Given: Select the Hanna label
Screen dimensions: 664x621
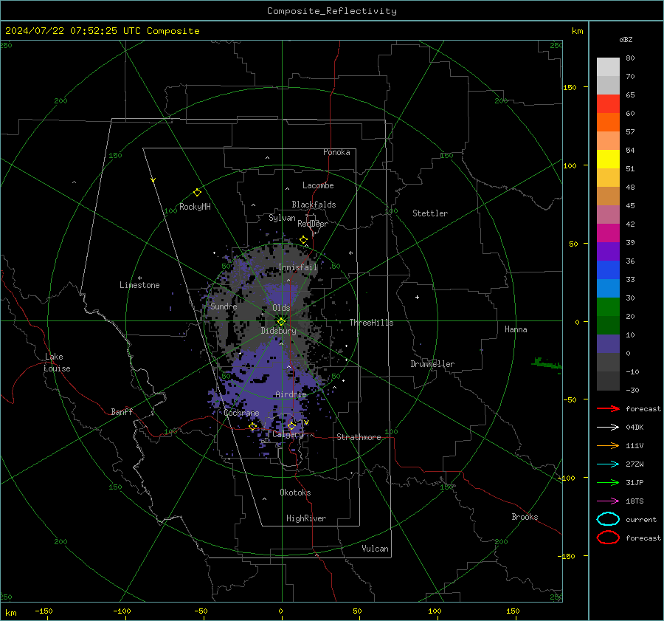Looking at the screenshot, I should (x=516, y=329).
